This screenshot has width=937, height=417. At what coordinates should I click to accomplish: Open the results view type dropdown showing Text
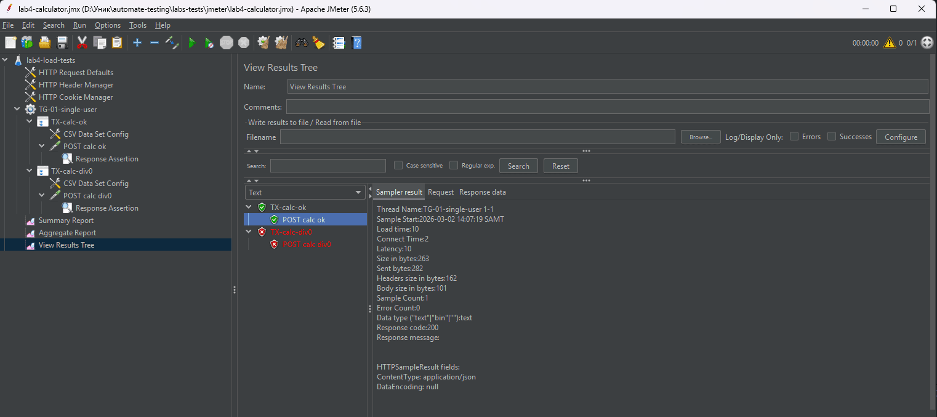click(305, 192)
